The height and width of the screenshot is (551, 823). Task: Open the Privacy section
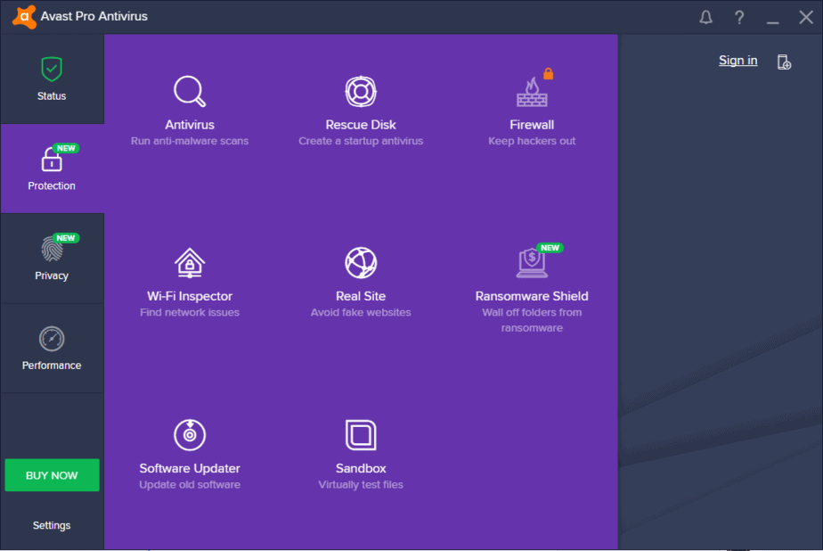51,258
